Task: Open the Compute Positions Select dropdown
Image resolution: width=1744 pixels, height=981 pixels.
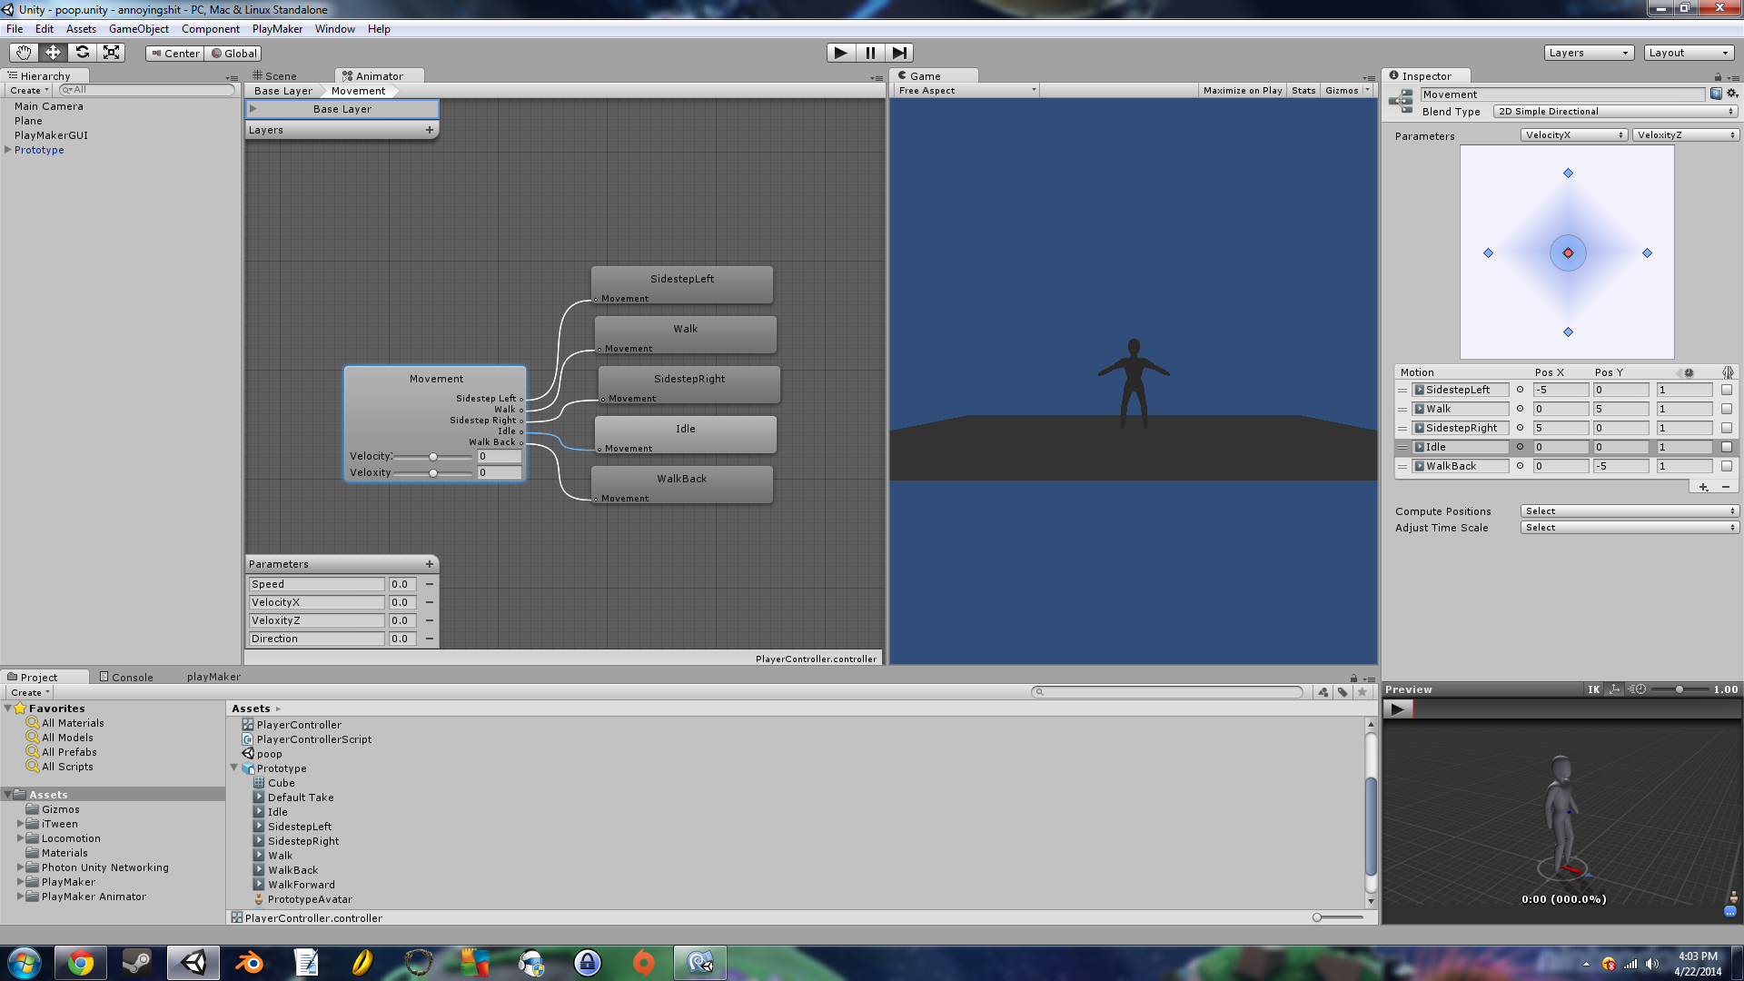Action: tap(1630, 511)
